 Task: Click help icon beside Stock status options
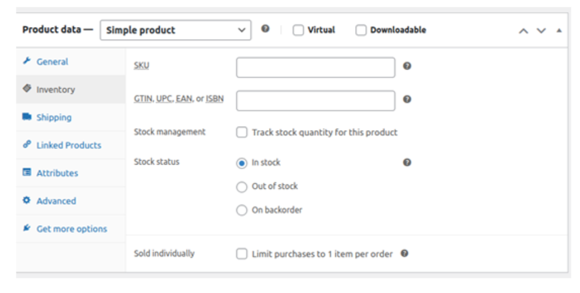point(407,162)
